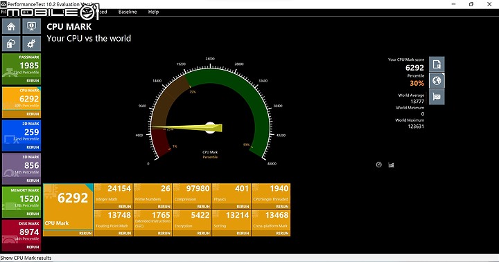Click the yellow gauge needle
Viewport: 499px width, 262px height.
pos(186,128)
